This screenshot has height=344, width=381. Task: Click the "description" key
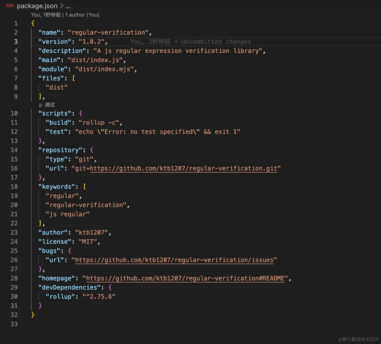point(62,51)
